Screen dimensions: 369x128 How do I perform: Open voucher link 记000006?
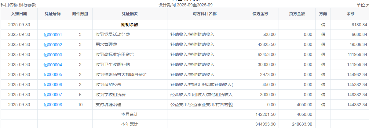click(x=53, y=85)
